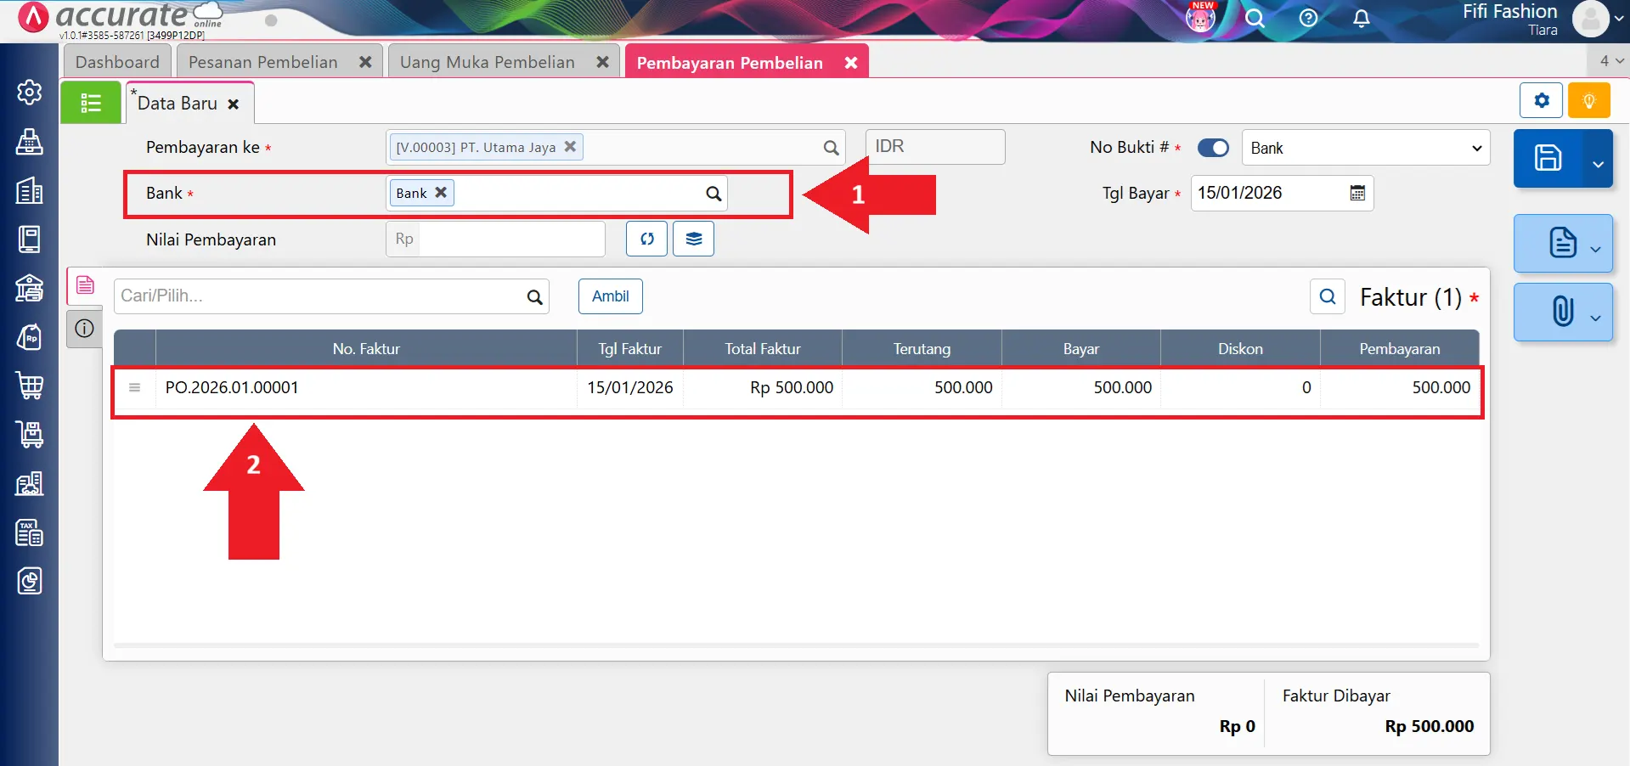
Task: Toggle the No Bukti automatic numbering switch
Action: [x=1213, y=148]
